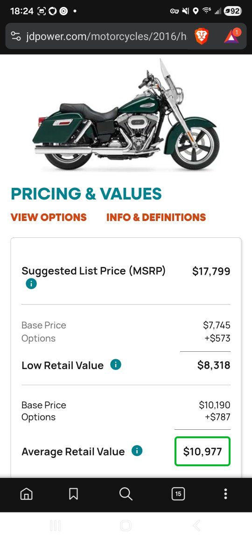This screenshot has width=252, height=541.
Task: Open the three-dot browser menu
Action: pyautogui.click(x=225, y=494)
